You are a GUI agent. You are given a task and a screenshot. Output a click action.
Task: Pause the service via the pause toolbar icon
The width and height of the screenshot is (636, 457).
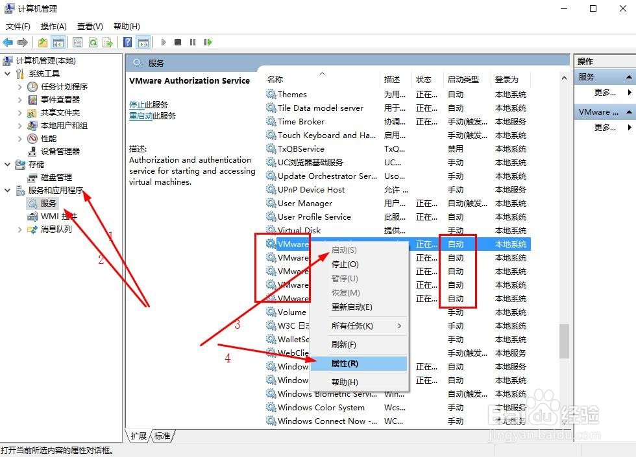coord(193,42)
